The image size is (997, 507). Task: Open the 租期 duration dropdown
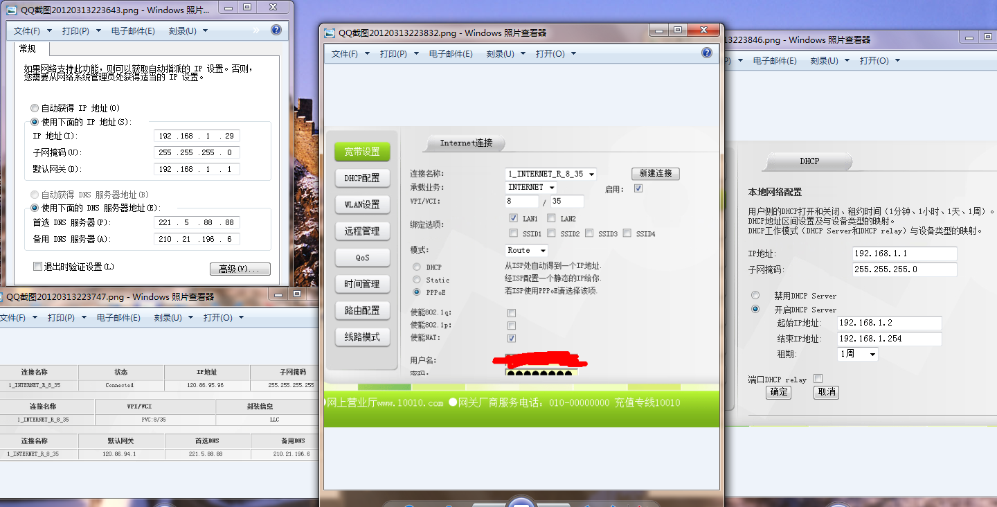pyautogui.click(x=857, y=354)
